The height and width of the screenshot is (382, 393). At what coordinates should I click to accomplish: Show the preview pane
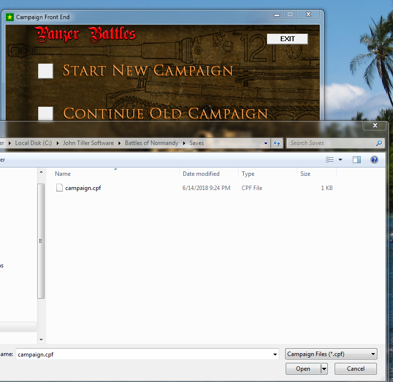pos(356,160)
